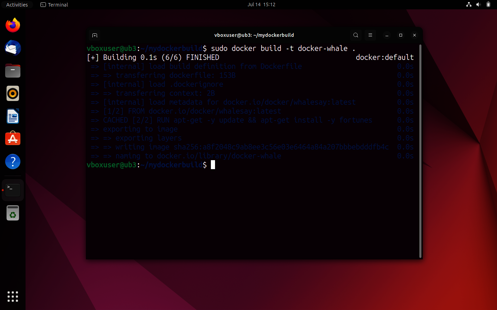Open the terminal hamburger menu
The height and width of the screenshot is (310, 497).
(370, 35)
